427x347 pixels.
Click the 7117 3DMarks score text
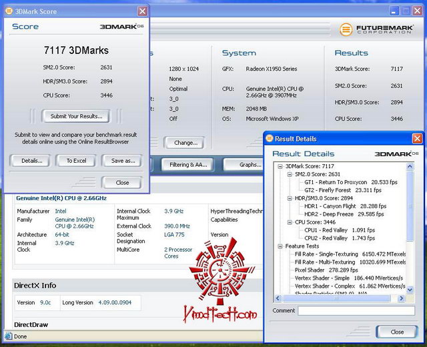(x=76, y=51)
